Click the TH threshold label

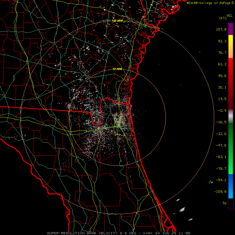(x=224, y=203)
